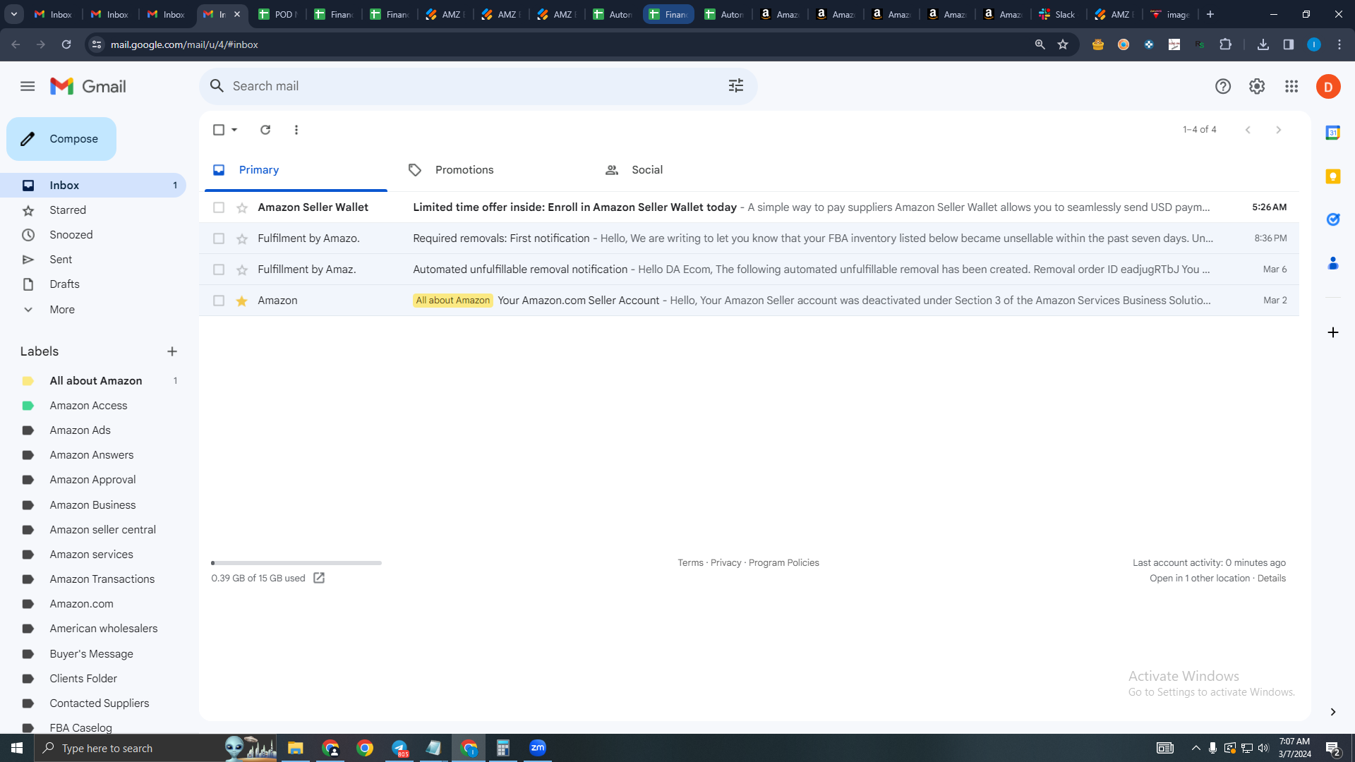View account activity Details link
The height and width of the screenshot is (762, 1355).
click(x=1271, y=579)
